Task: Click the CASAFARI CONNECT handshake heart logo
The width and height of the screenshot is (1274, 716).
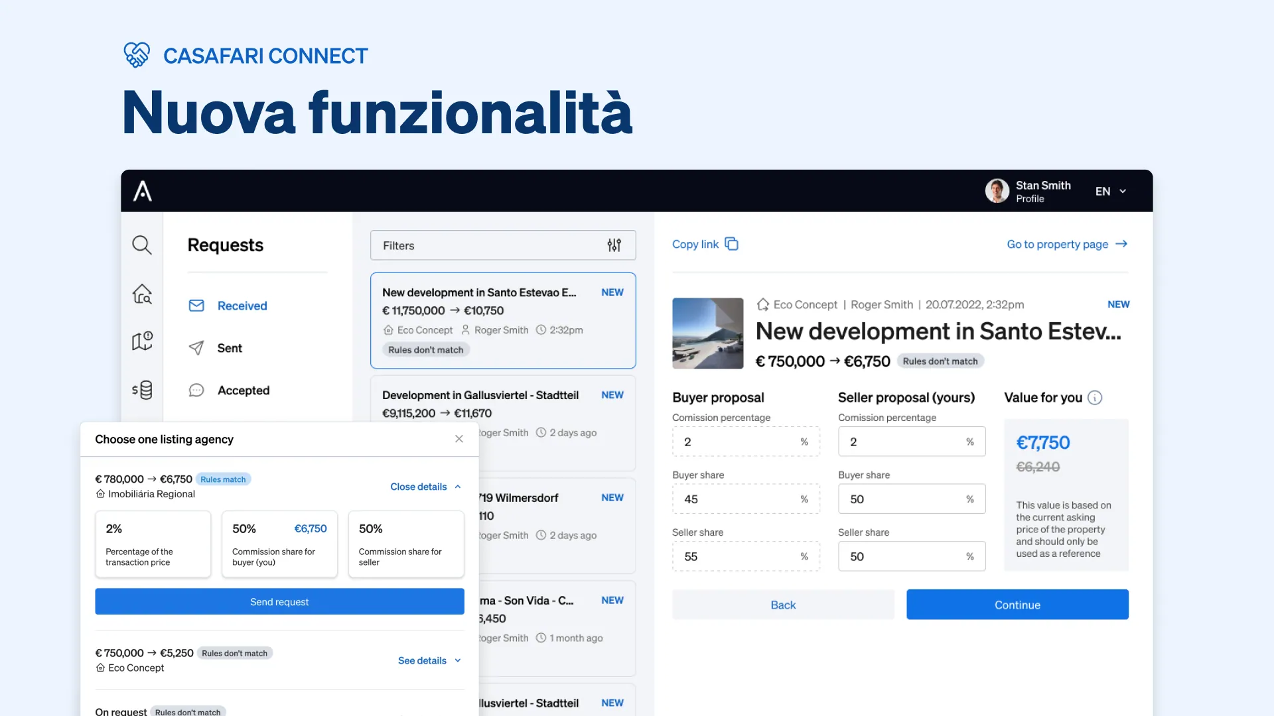Action: point(137,55)
